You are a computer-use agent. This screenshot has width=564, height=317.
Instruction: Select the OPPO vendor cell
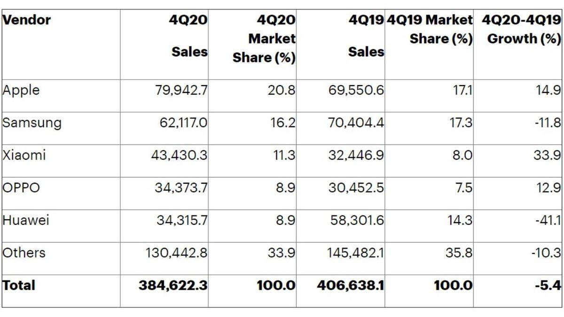pyautogui.click(x=21, y=188)
